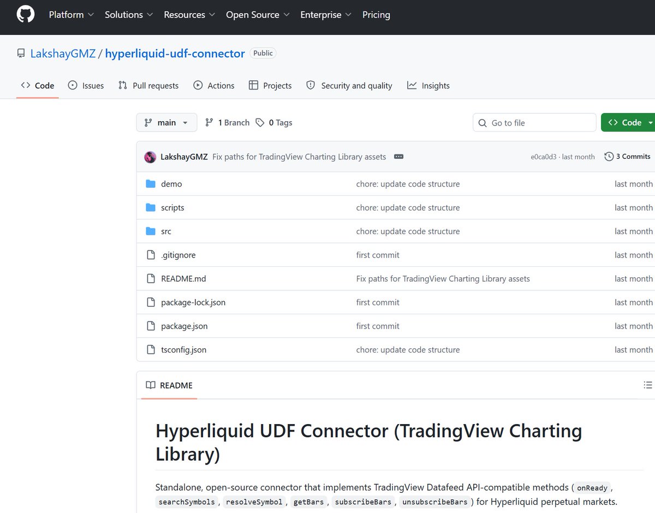Open the Pull requests tab
The width and height of the screenshot is (655, 513).
point(148,86)
